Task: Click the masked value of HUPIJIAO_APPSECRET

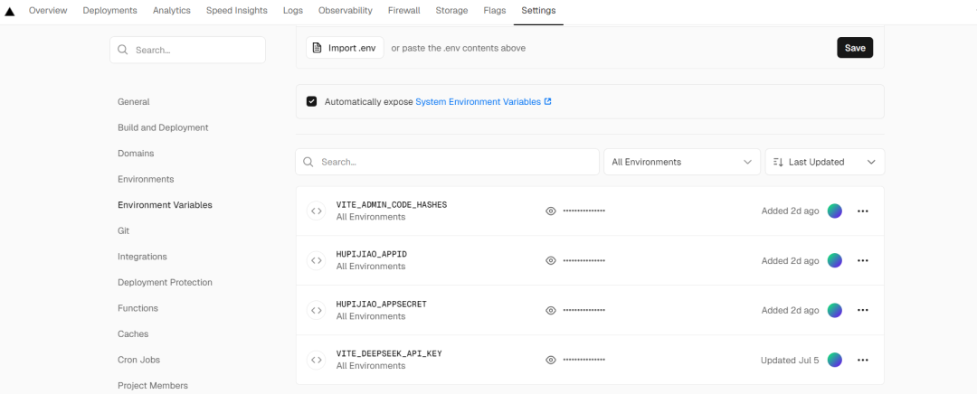Action: point(583,310)
